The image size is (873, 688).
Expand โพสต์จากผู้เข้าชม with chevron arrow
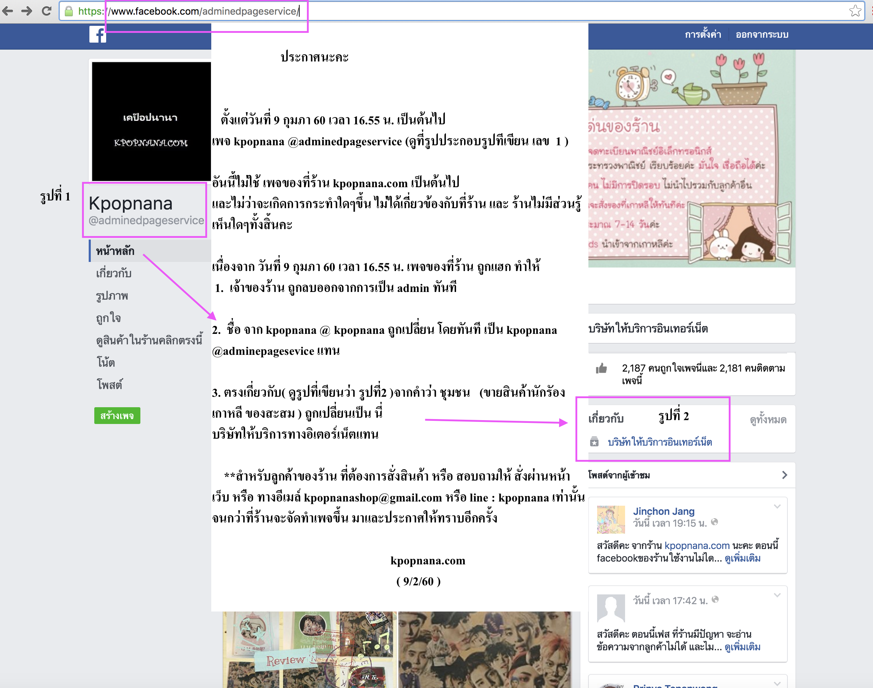(784, 475)
